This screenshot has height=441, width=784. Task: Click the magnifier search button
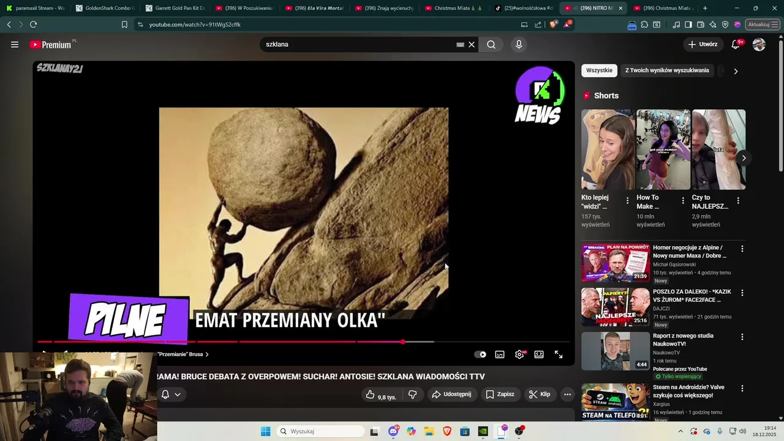491,45
